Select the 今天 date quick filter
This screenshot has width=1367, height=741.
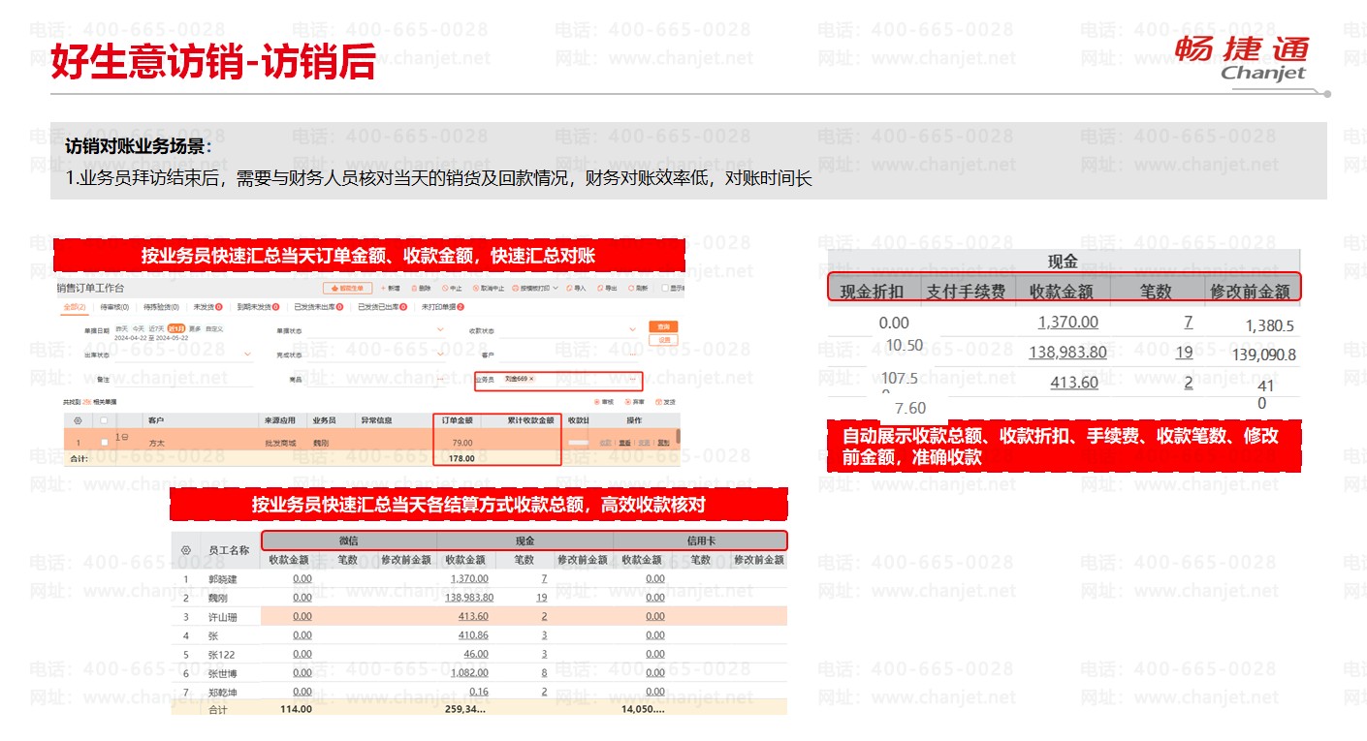pos(139,328)
